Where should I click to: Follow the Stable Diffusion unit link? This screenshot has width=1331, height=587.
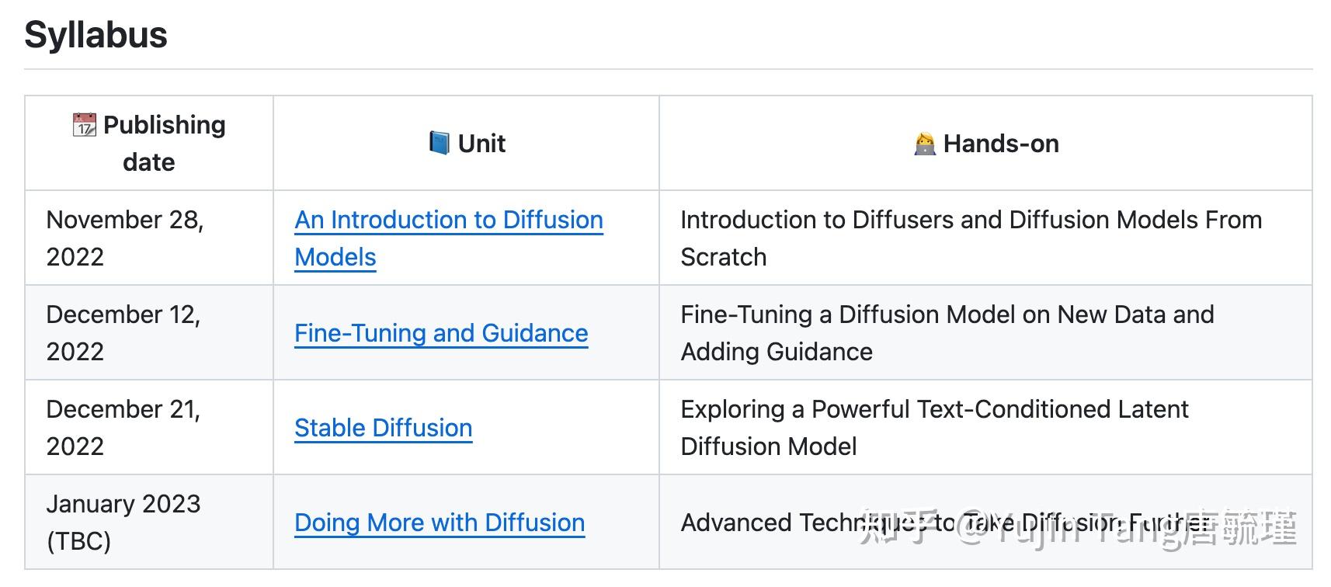click(383, 428)
